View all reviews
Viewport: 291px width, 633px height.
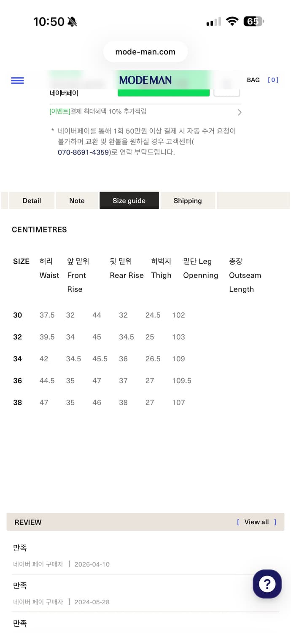tap(256, 522)
